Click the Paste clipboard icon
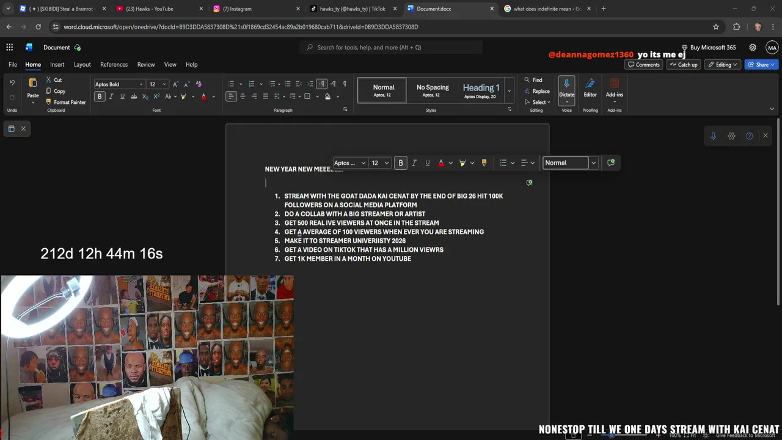Image resolution: width=782 pixels, height=440 pixels. point(33,84)
